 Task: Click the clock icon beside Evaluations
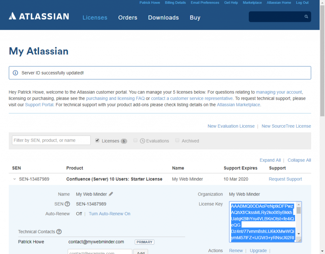point(143,141)
